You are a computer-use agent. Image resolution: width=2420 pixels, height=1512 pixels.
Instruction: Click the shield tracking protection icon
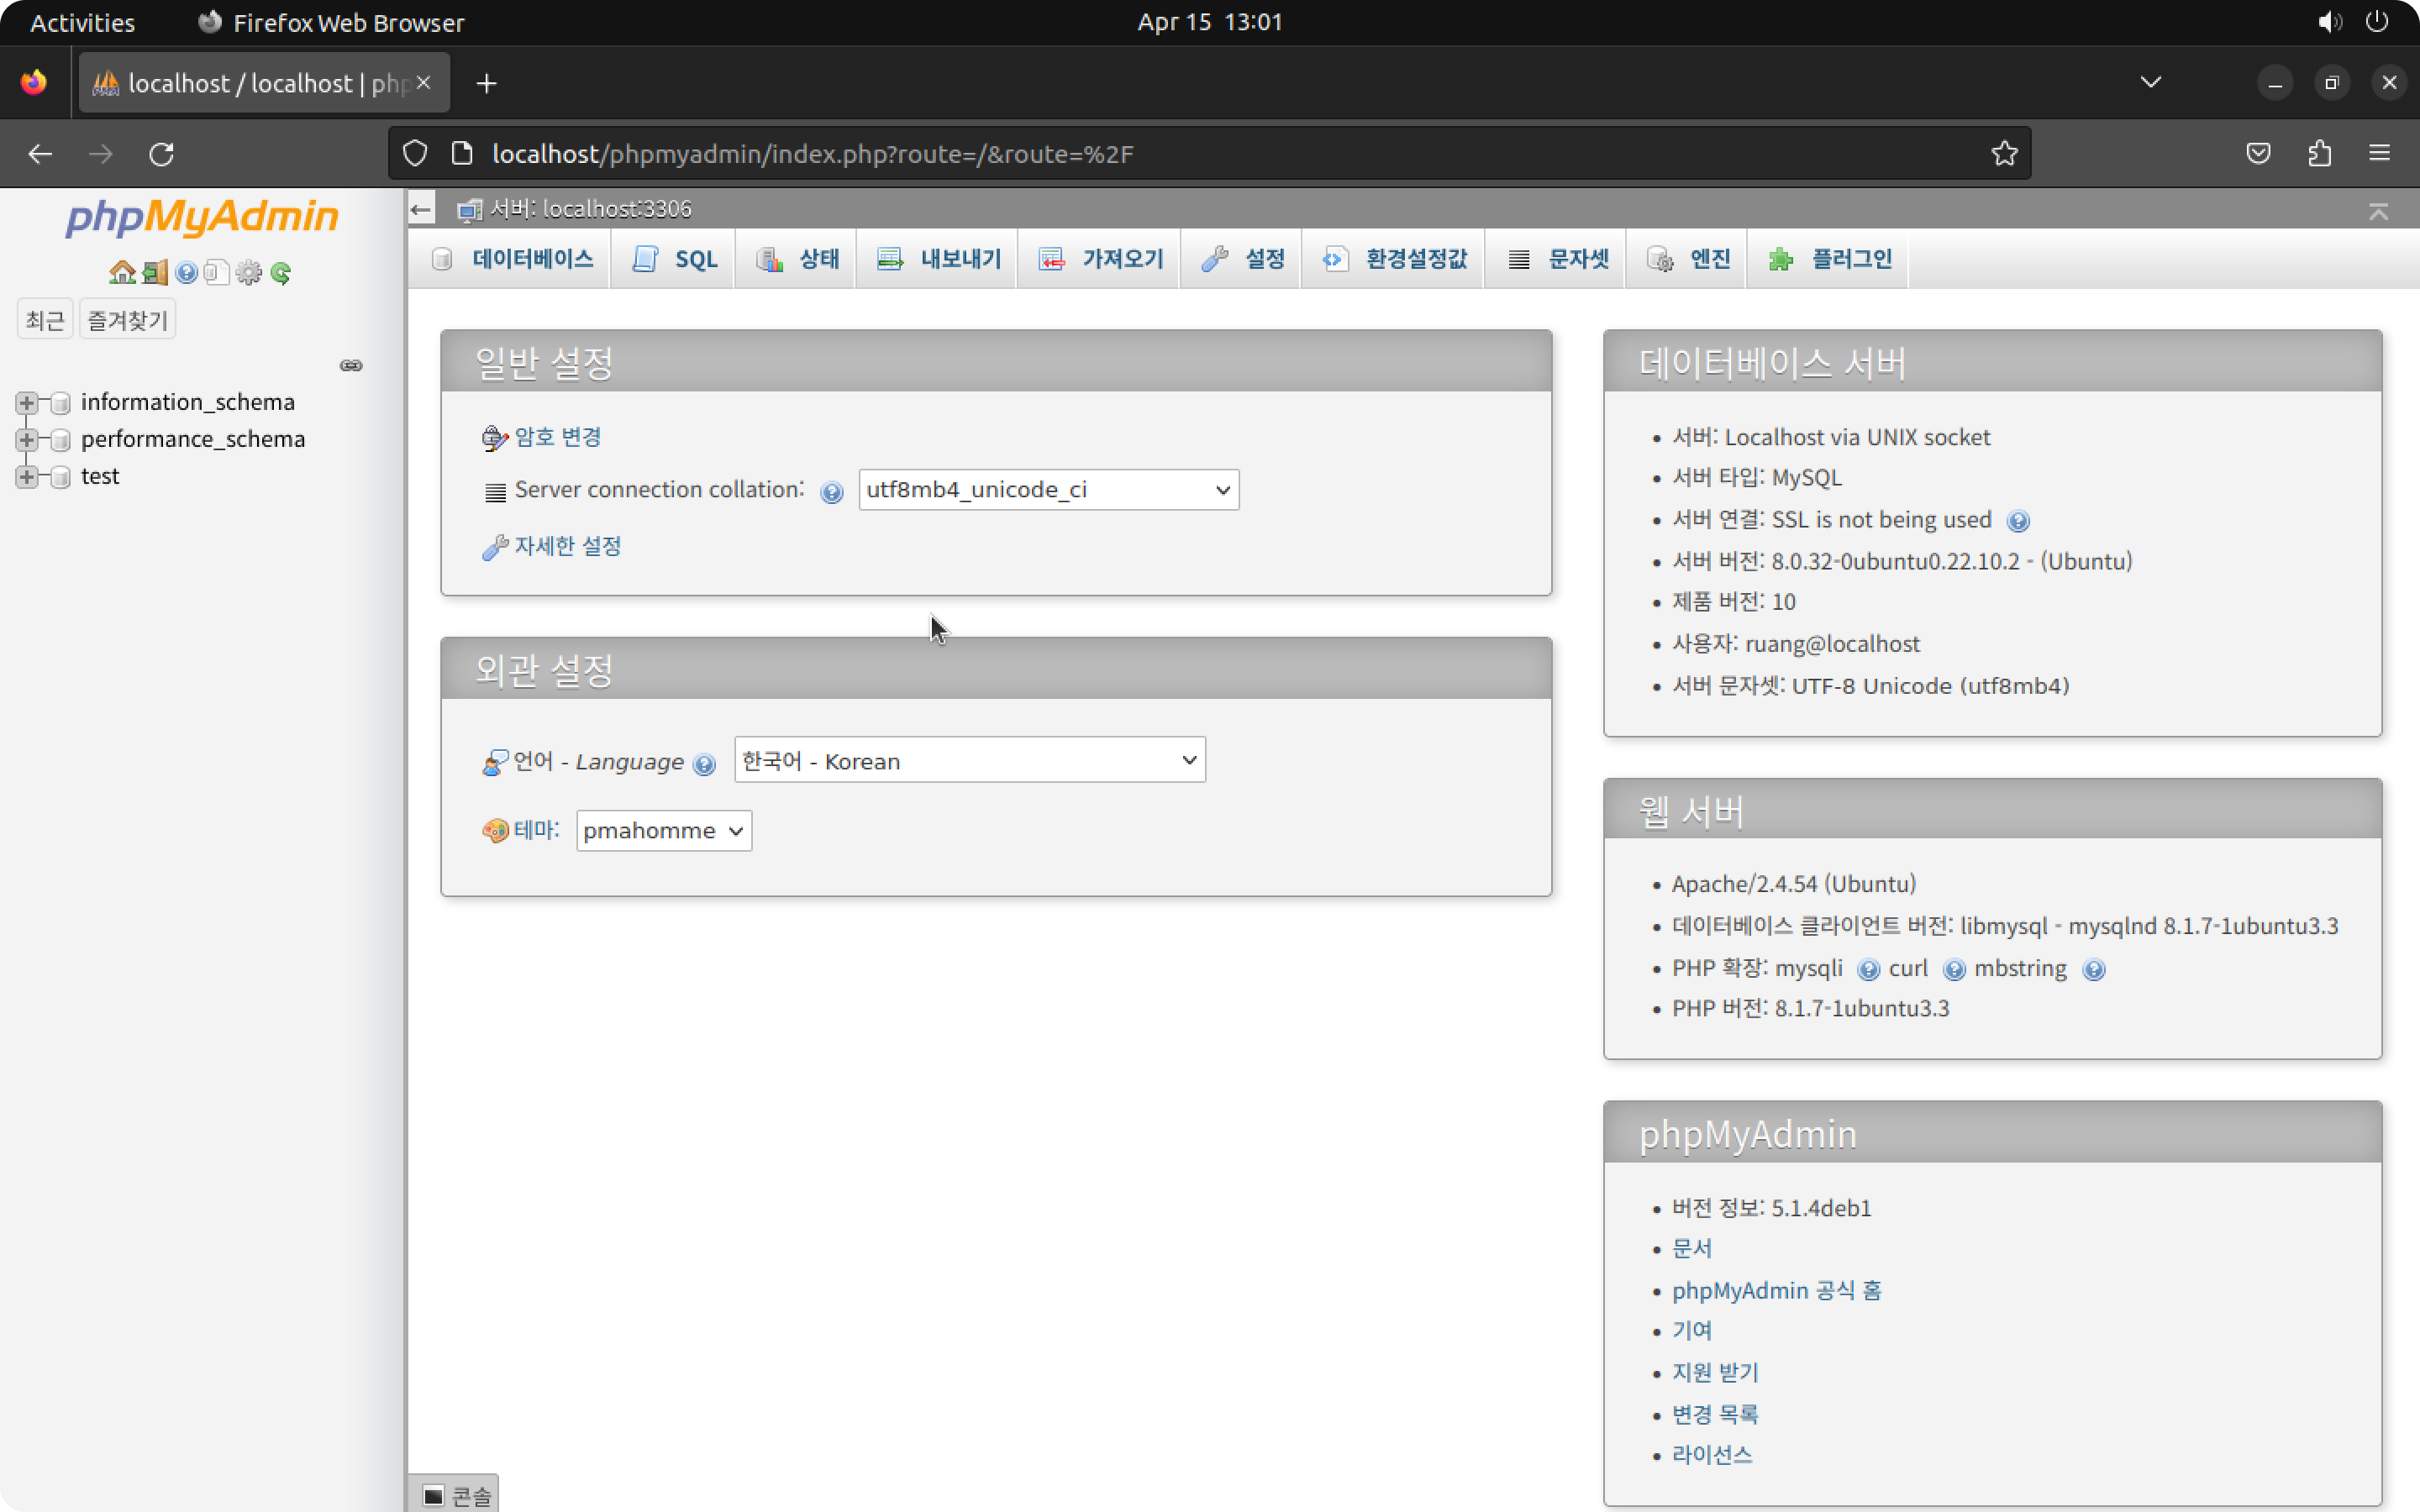coord(415,153)
